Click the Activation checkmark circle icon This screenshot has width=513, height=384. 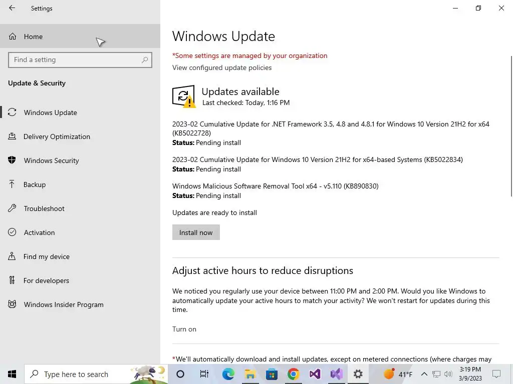click(12, 232)
